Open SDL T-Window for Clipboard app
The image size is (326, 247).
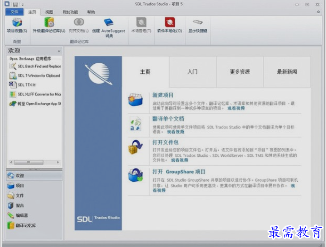tap(35, 76)
